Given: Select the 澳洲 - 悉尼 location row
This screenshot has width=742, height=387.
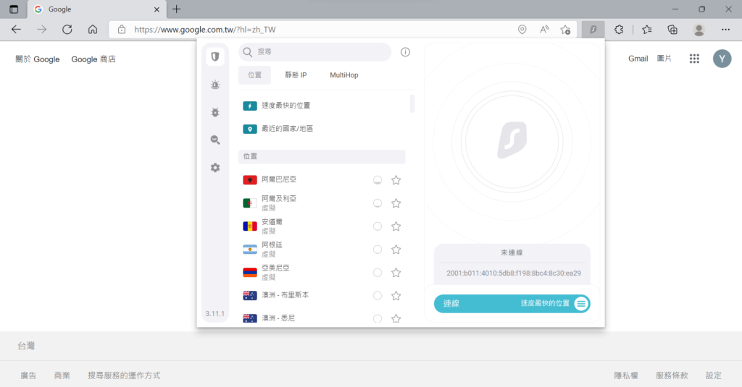Looking at the screenshot, I should coord(322,318).
